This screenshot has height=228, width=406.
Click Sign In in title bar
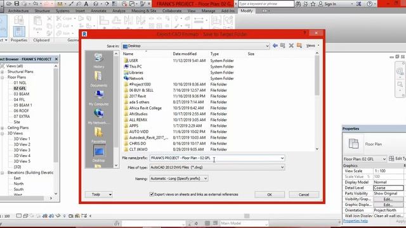(x=327, y=4)
